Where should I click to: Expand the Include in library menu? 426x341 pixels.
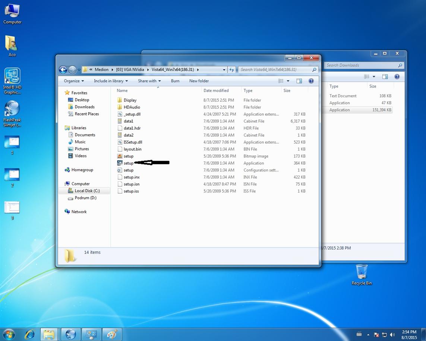click(111, 81)
